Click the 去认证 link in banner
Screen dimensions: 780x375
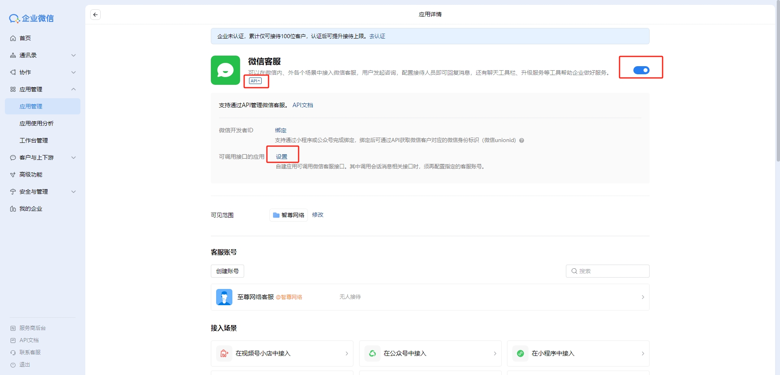377,36
